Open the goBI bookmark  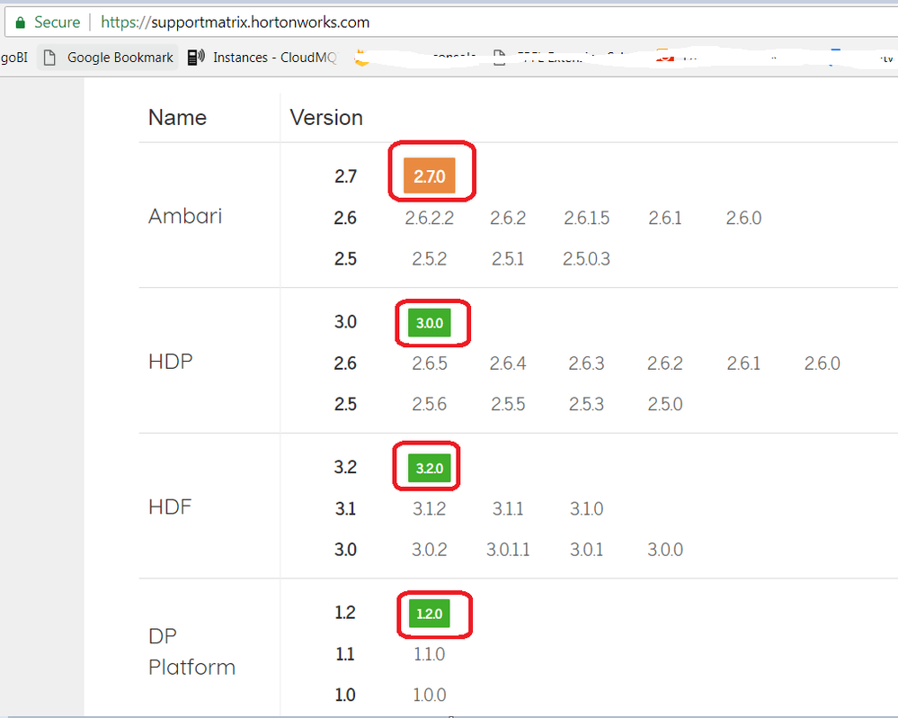coord(14,58)
